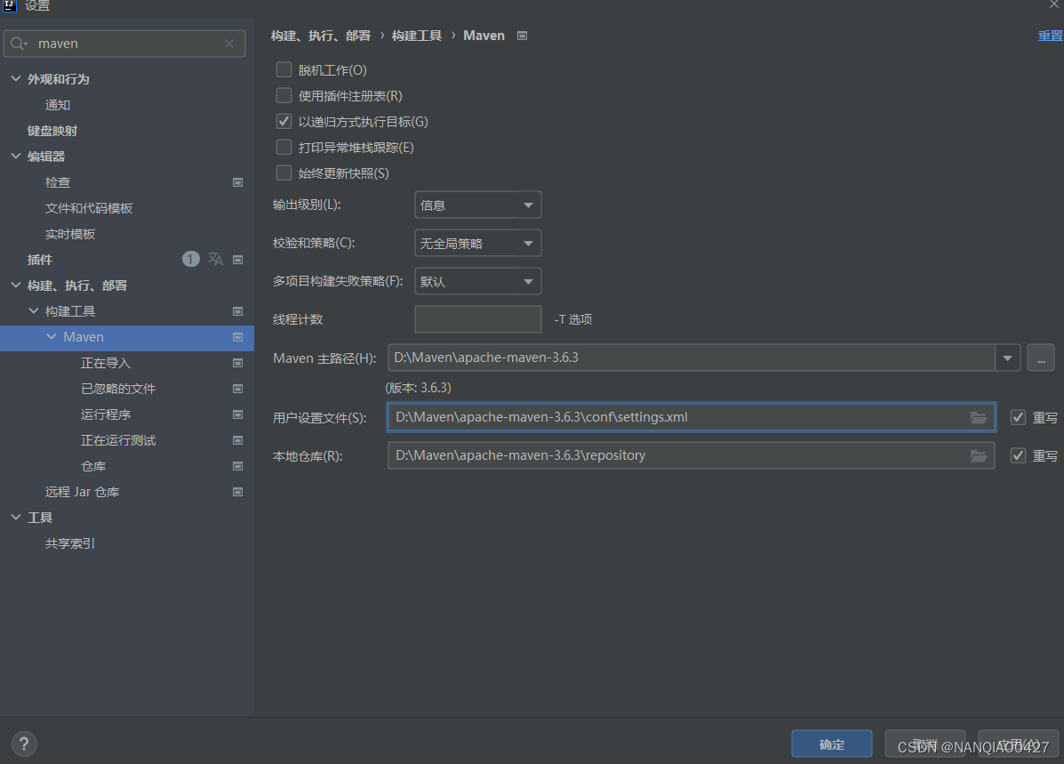Enable the 脱机工作 checkbox
The width and height of the screenshot is (1064, 764).
coord(284,69)
